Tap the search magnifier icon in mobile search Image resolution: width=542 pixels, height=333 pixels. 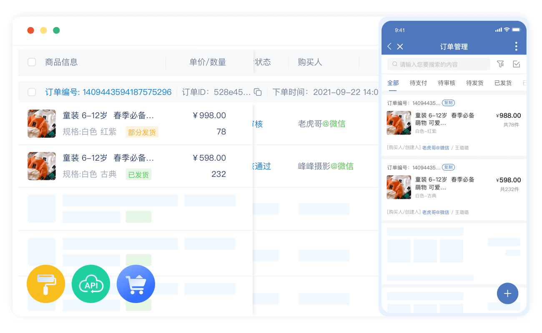click(x=395, y=64)
